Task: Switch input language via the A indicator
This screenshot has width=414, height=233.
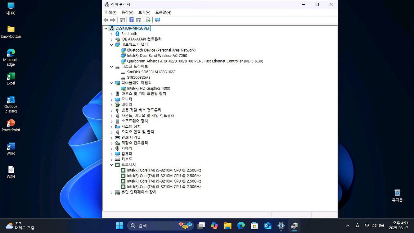Action: click(358, 226)
